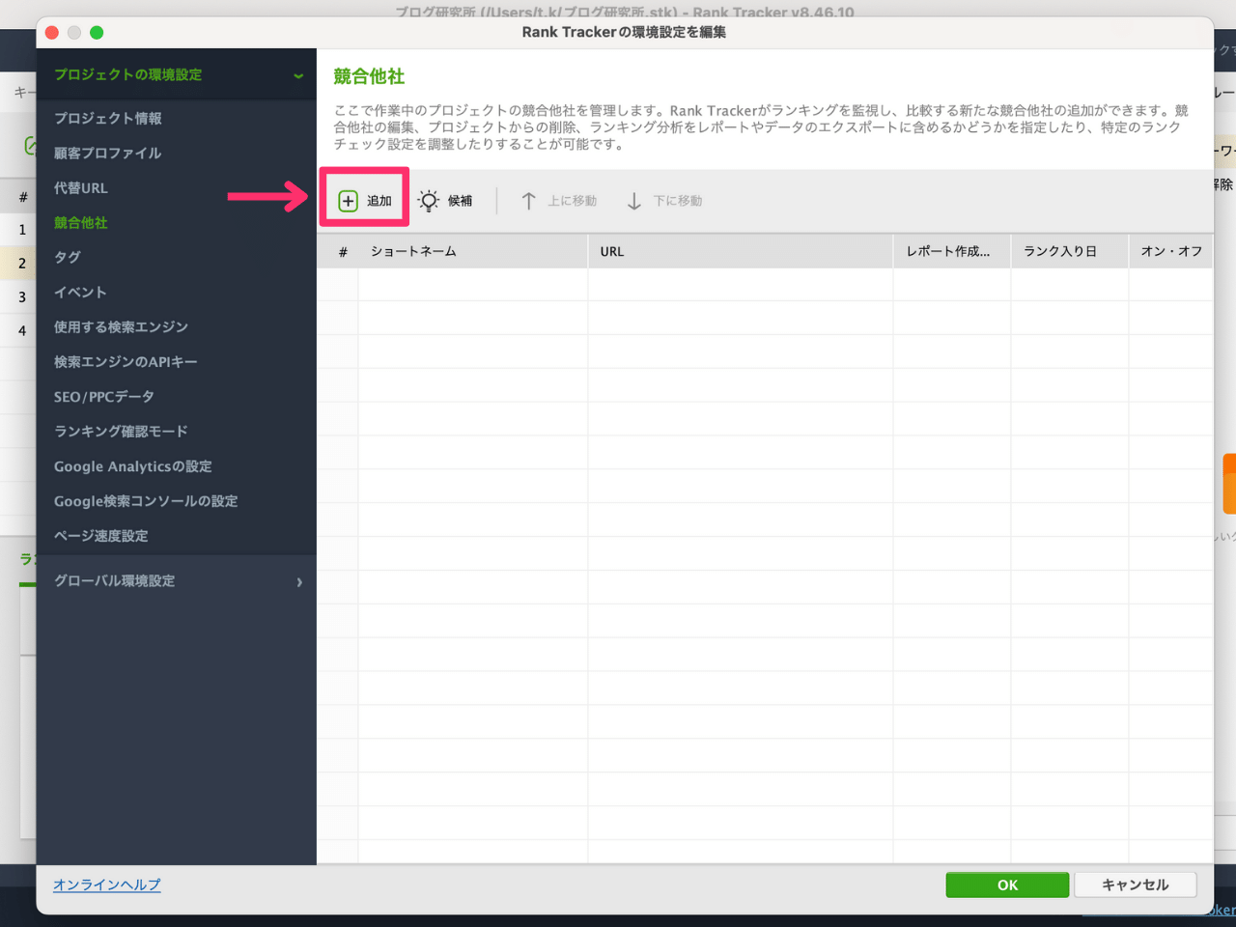Open ページ速度設定
The width and height of the screenshot is (1236, 927).
point(101,535)
